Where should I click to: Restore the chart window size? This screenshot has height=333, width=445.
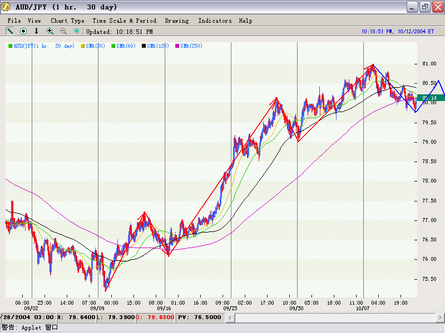coord(424,7)
